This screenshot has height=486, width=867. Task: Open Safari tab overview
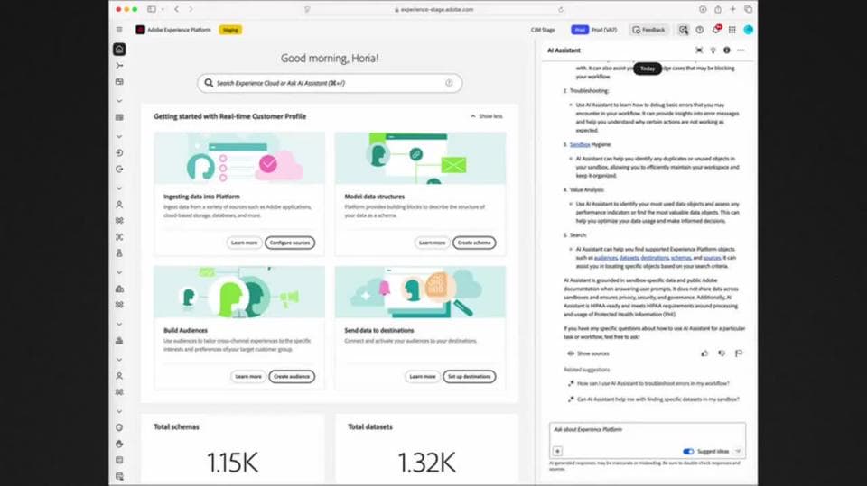tap(748, 9)
